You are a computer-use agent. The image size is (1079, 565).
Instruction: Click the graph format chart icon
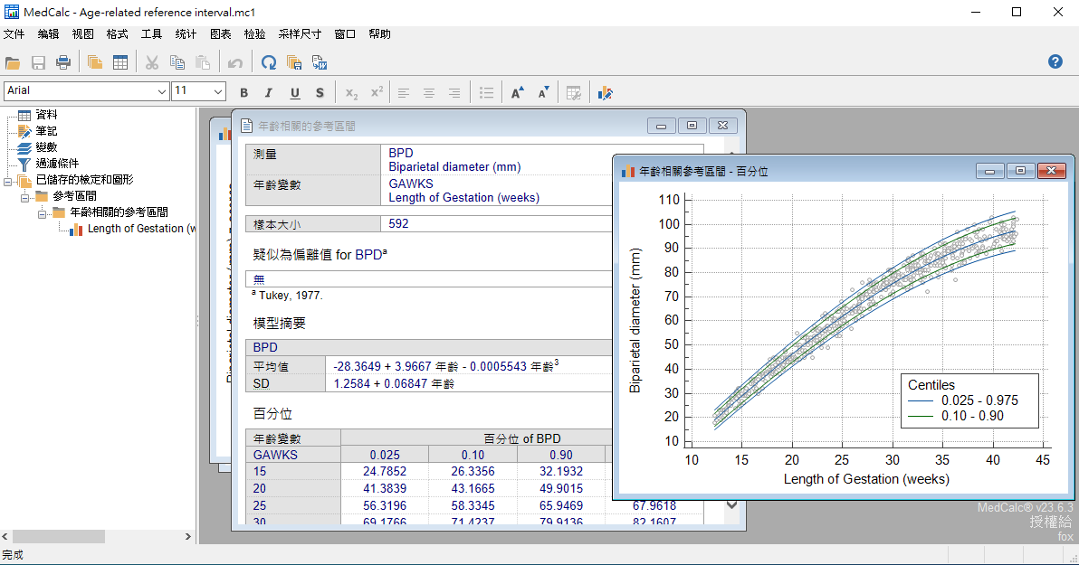click(605, 93)
